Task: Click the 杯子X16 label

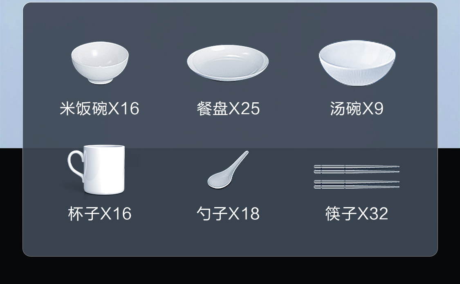Action: tap(100, 214)
